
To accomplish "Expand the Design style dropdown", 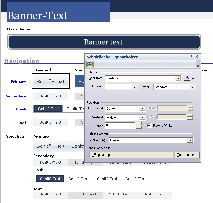I will click(192, 87).
